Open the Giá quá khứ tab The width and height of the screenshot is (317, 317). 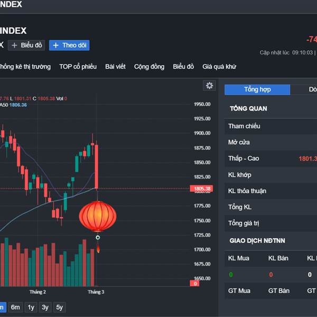pos(219,67)
